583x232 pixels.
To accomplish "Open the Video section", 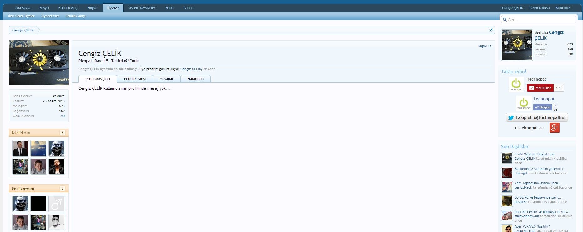I will [x=189, y=8].
